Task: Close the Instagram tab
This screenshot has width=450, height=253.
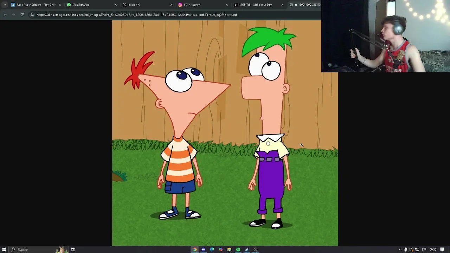Action: 227,5
